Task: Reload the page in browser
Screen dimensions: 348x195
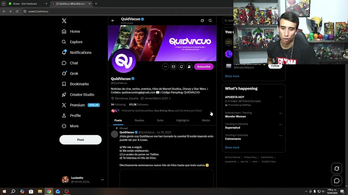Action: point(17,11)
